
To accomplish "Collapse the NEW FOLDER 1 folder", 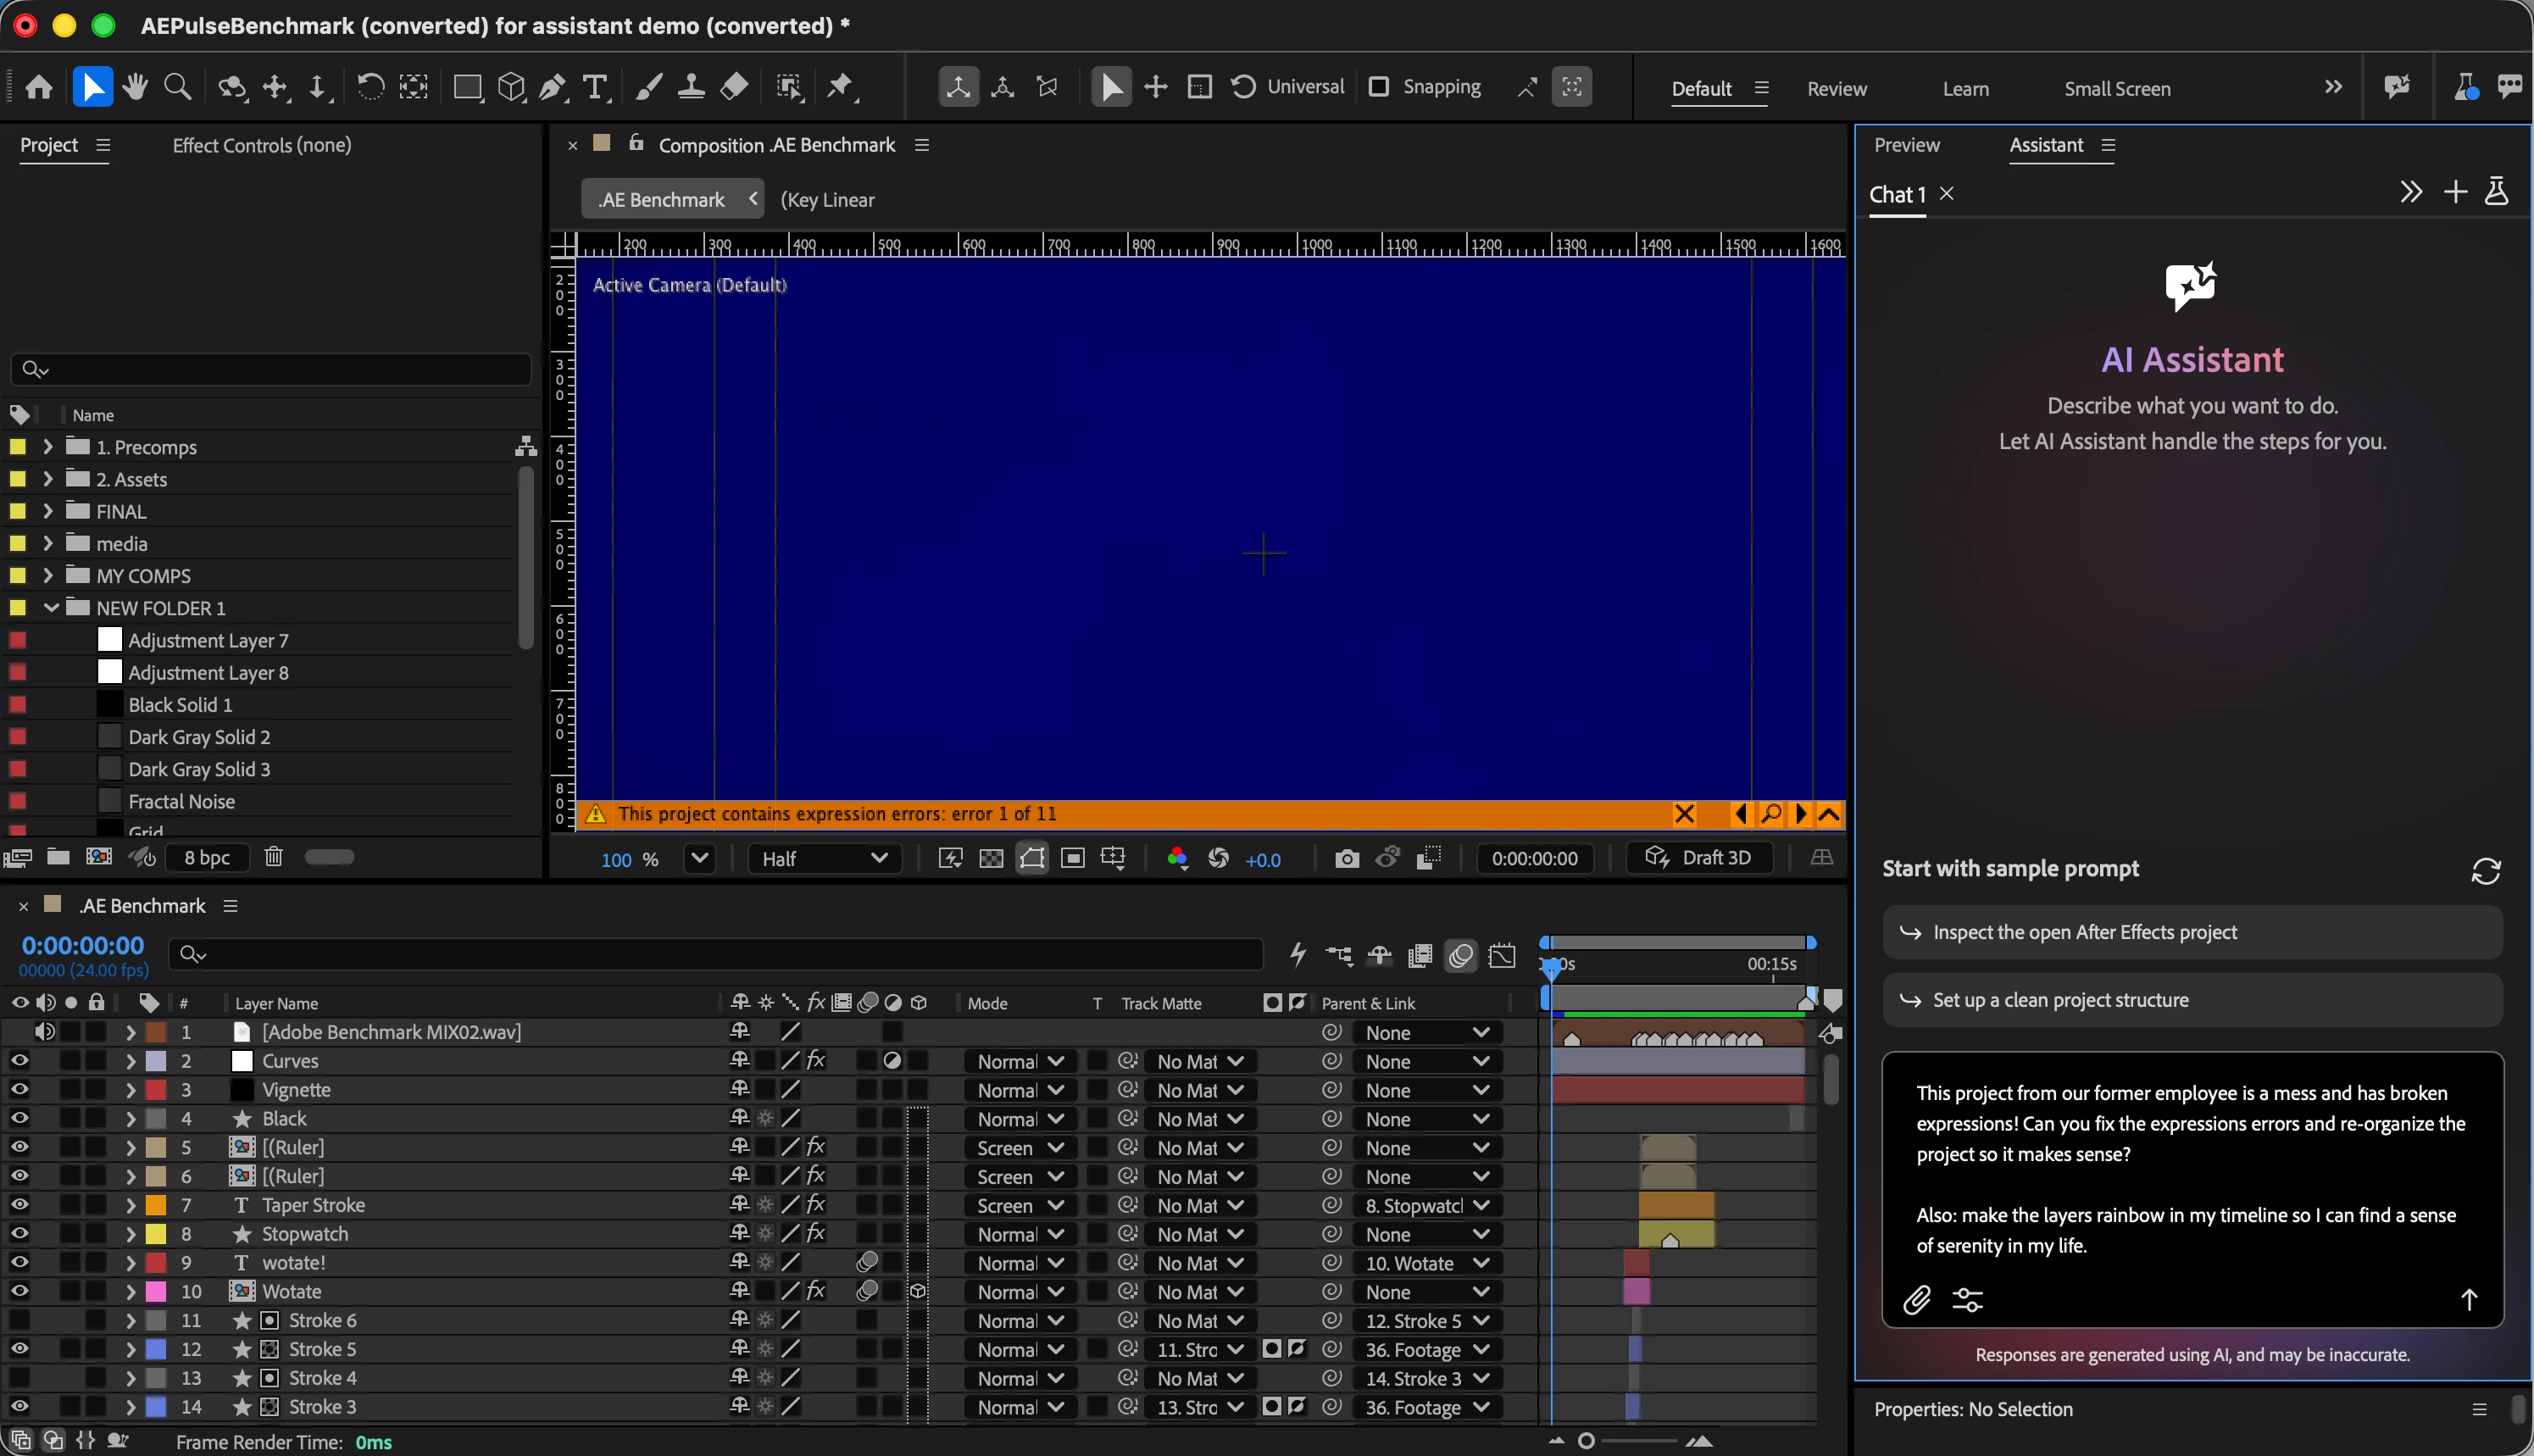I will 51,608.
